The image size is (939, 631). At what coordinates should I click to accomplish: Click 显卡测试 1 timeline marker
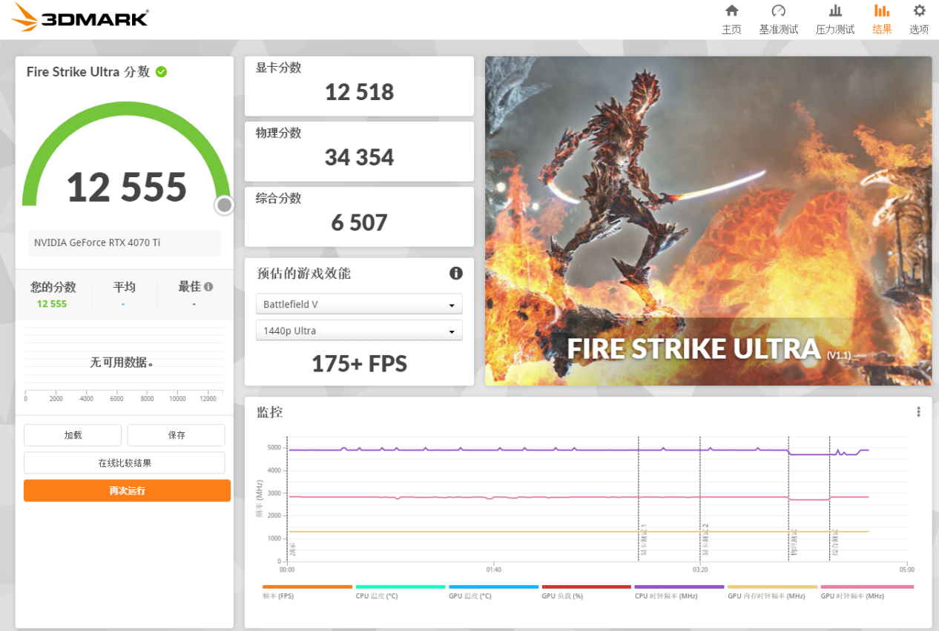click(644, 540)
